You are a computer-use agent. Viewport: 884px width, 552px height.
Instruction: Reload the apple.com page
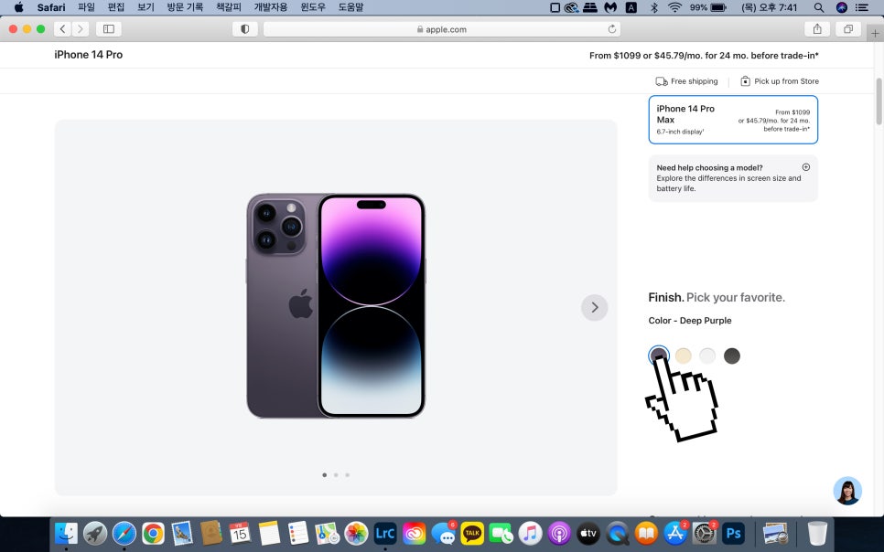pyautogui.click(x=611, y=29)
